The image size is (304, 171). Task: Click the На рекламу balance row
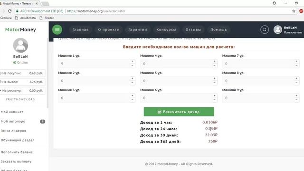[22, 91]
